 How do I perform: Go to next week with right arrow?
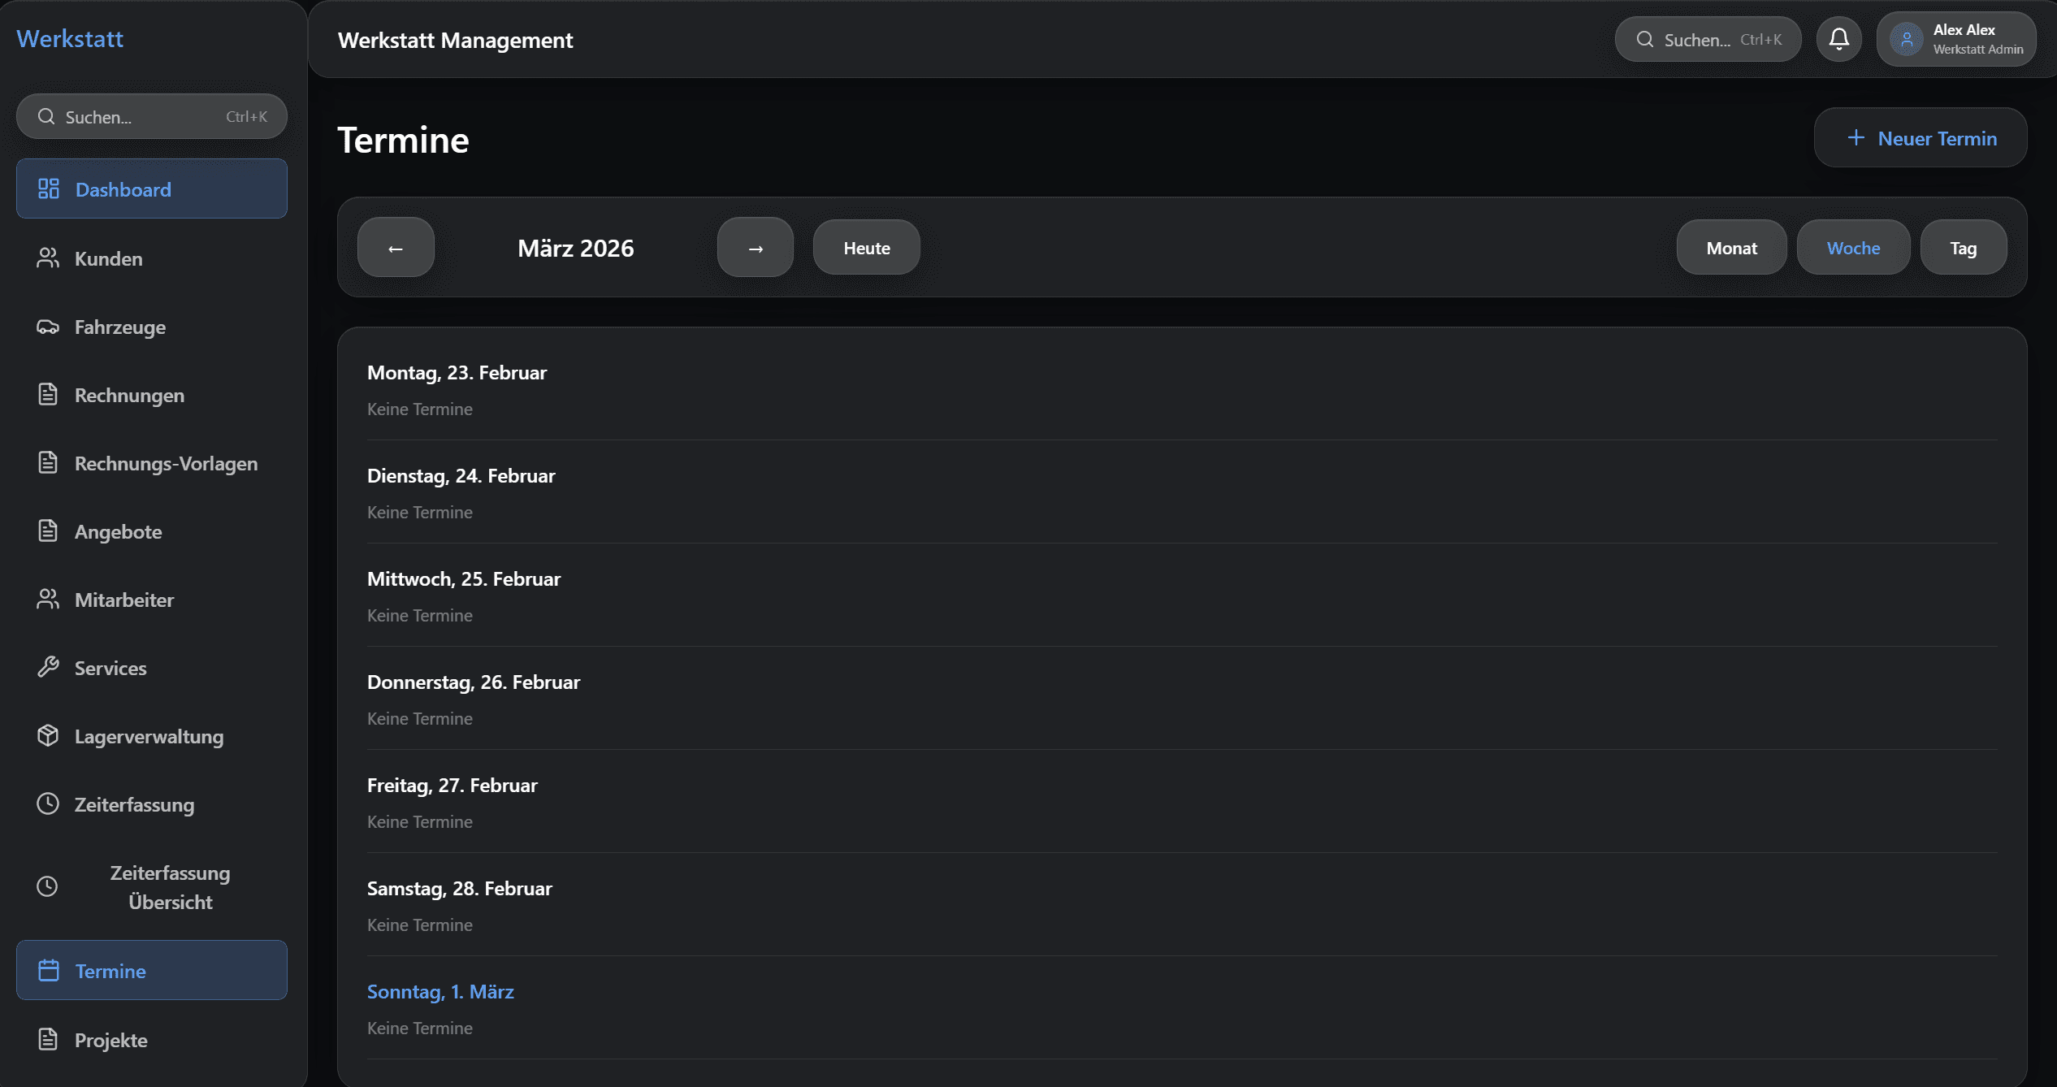[x=755, y=248]
